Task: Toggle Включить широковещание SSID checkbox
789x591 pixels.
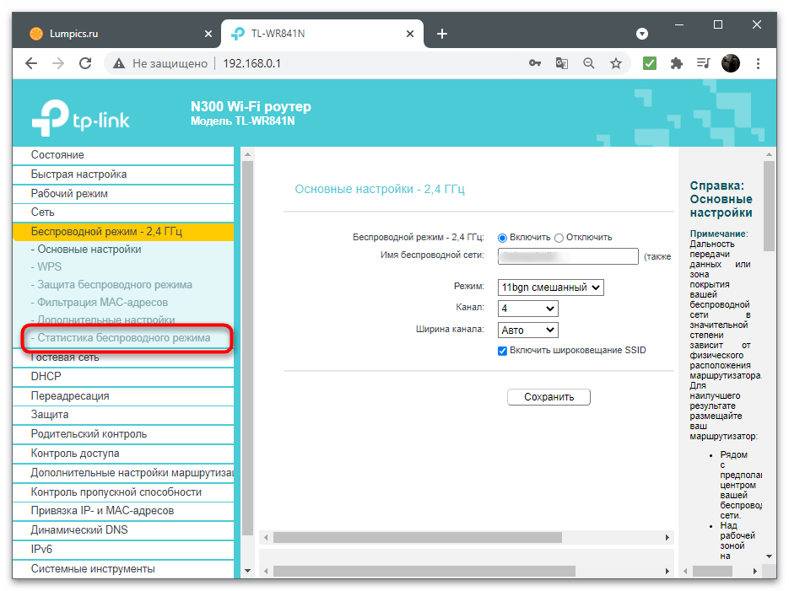Action: point(502,351)
